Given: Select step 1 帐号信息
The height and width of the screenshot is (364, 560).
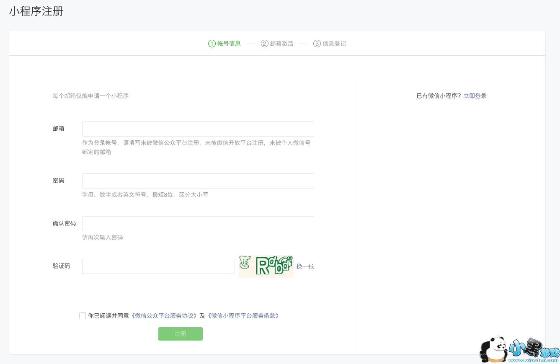Looking at the screenshot, I should click(225, 44).
